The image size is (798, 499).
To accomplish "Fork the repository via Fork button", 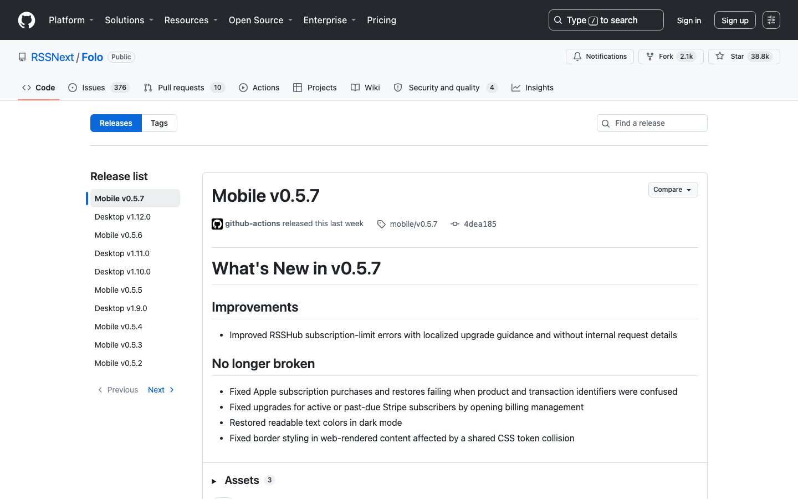I will click(671, 57).
